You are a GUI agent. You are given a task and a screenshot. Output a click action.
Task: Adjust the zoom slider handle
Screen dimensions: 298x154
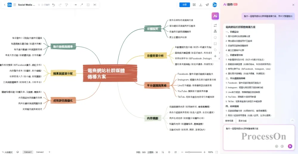(x=189, y=152)
